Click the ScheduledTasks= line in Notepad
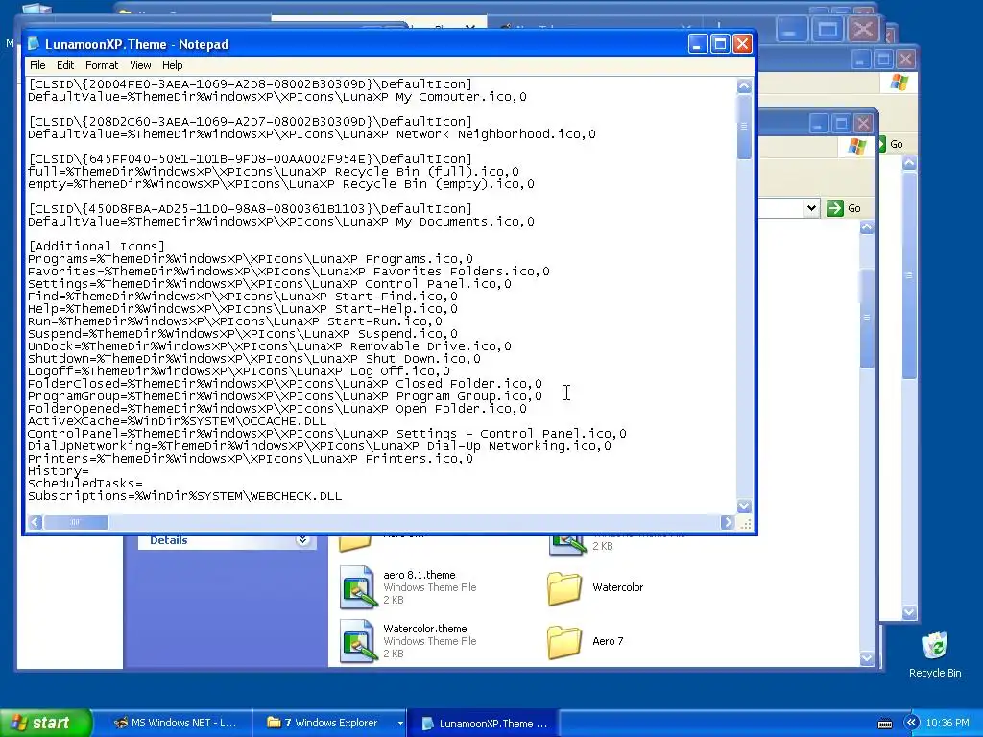Image resolution: width=983 pixels, height=737 pixels. pos(85,484)
